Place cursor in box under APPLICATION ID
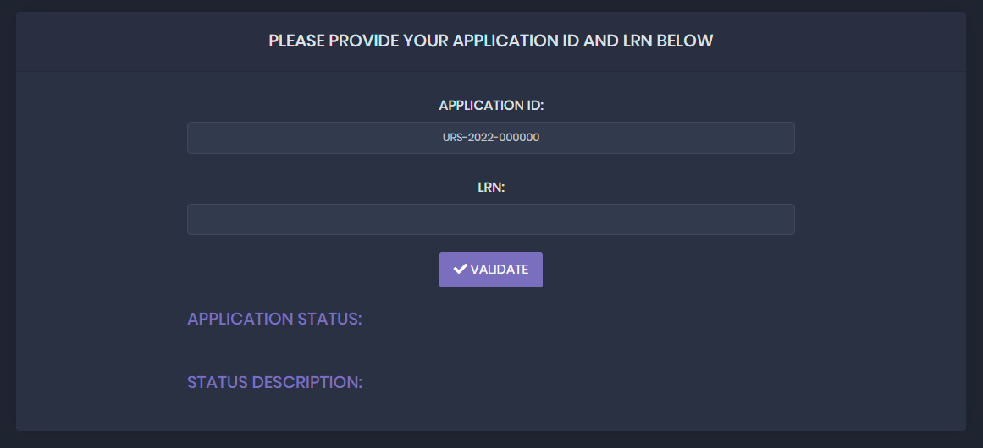The height and width of the screenshot is (448, 983). point(491,138)
